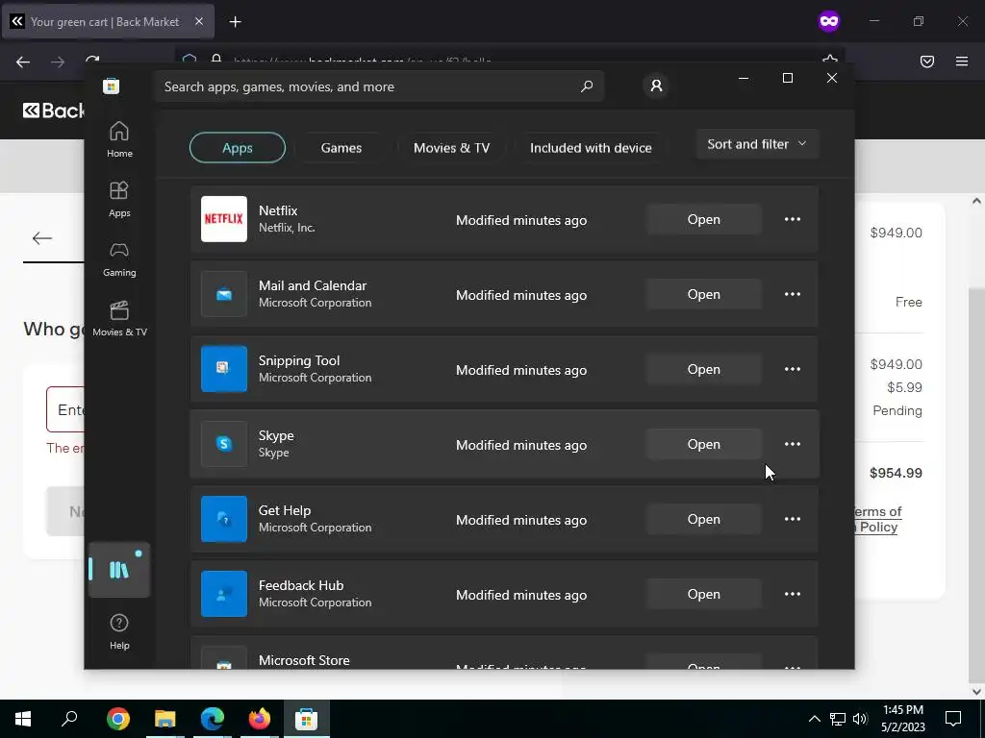The image size is (985, 738).
Task: Open Windows Start menu
Action: [23, 719]
